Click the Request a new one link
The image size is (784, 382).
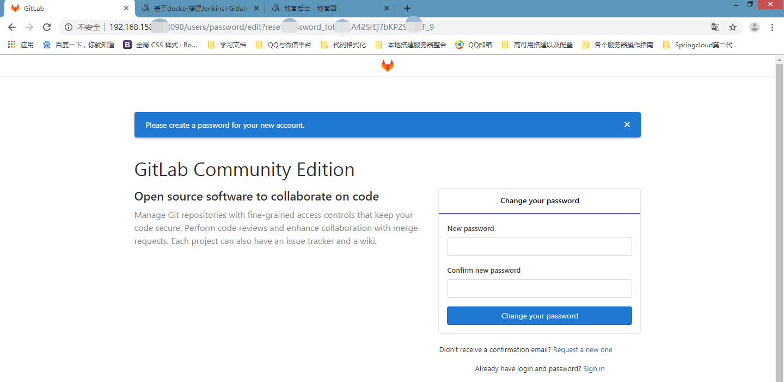[583, 350]
